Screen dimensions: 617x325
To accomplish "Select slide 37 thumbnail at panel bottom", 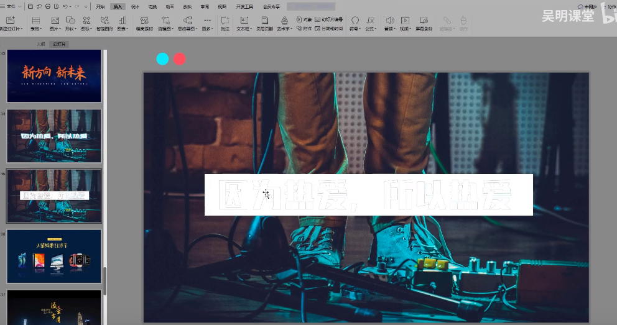I will point(54,308).
